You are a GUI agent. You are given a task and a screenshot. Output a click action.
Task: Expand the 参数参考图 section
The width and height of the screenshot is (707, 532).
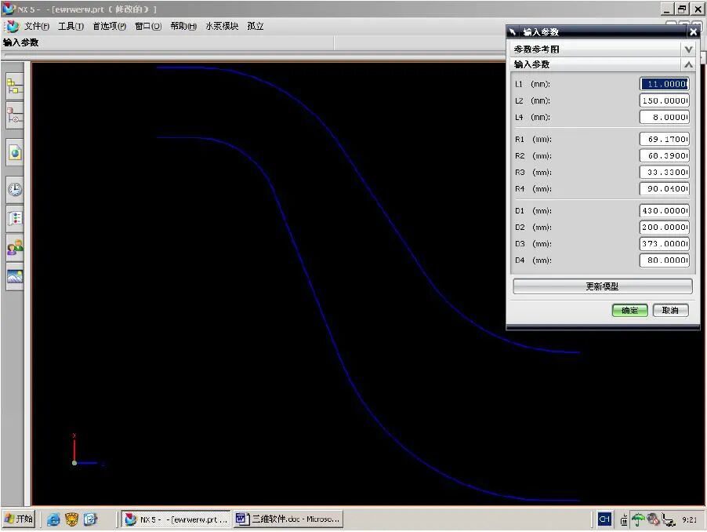click(x=603, y=49)
